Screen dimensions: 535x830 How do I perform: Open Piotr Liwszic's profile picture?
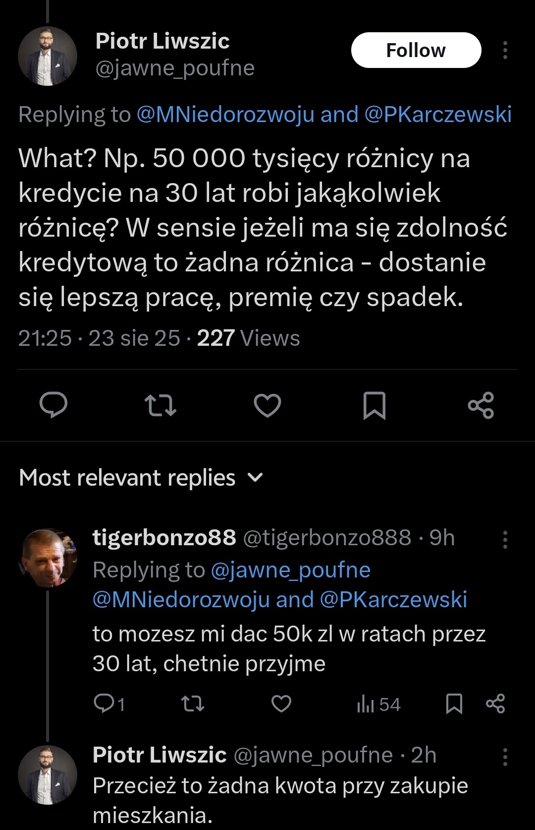tap(48, 56)
